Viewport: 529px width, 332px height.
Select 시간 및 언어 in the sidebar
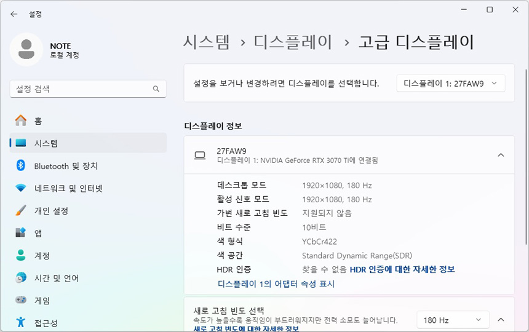[57, 278]
